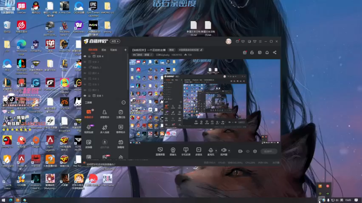Click the 修改 title edit button
This screenshot has width=362, height=203.
[171, 50]
